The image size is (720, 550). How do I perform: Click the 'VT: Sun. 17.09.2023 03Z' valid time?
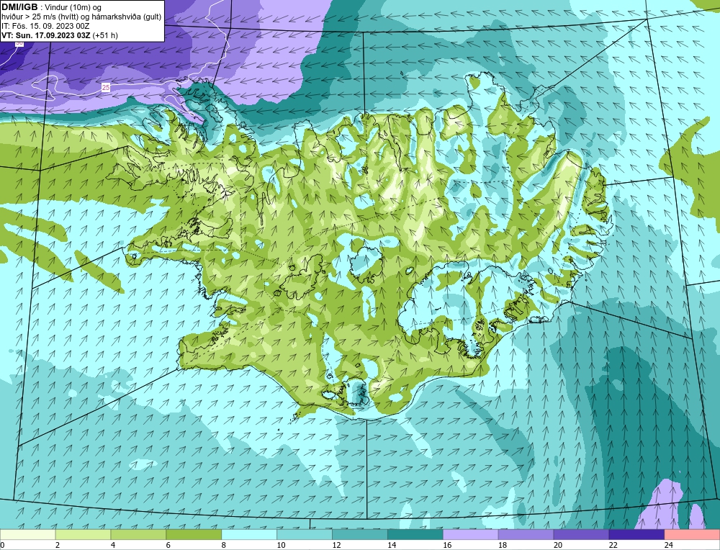[46, 35]
